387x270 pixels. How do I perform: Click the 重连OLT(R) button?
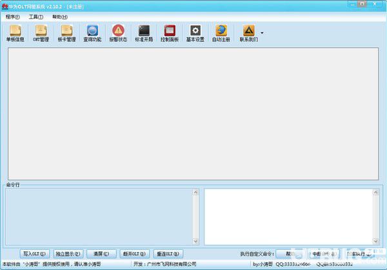point(168,254)
